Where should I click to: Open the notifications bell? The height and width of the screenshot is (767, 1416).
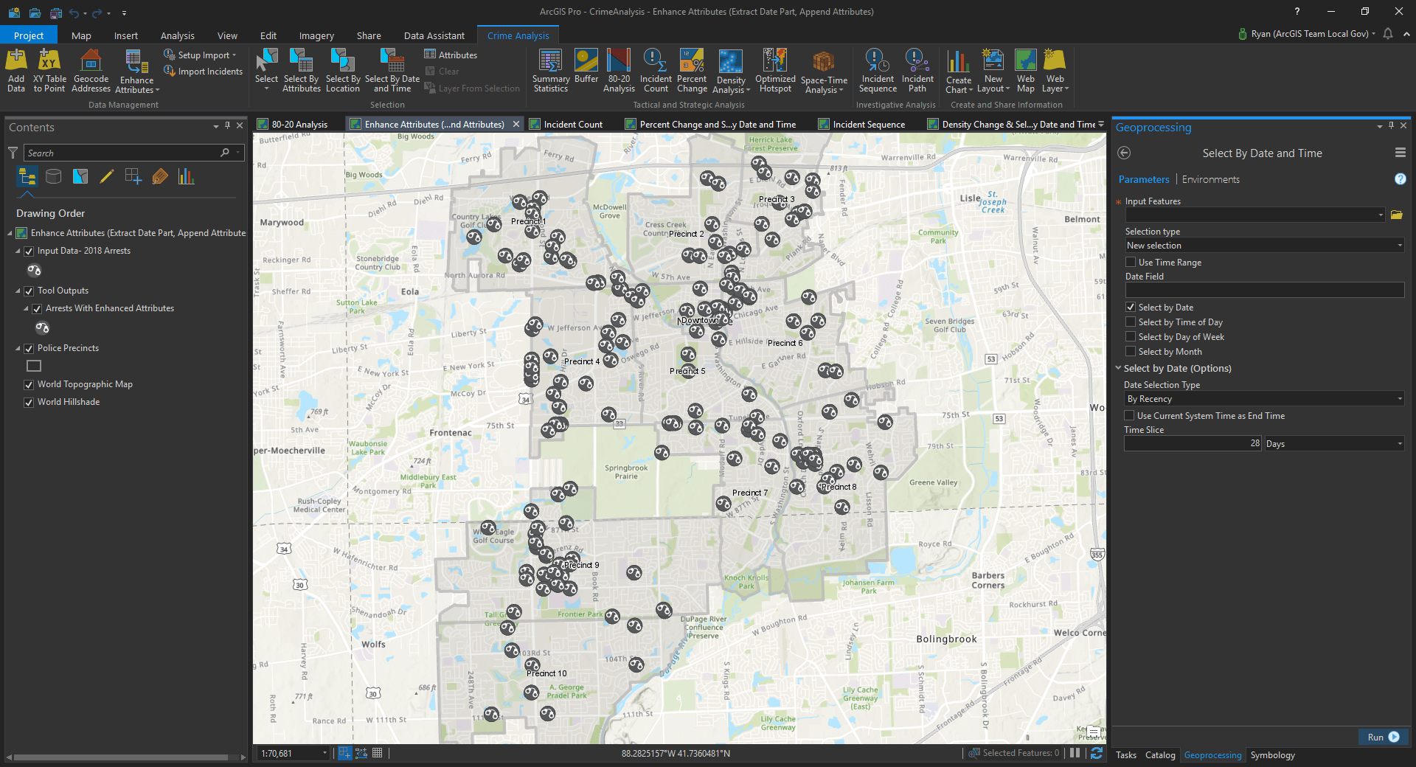(1388, 34)
